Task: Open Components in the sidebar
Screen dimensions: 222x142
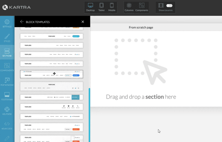Action: (7, 67)
